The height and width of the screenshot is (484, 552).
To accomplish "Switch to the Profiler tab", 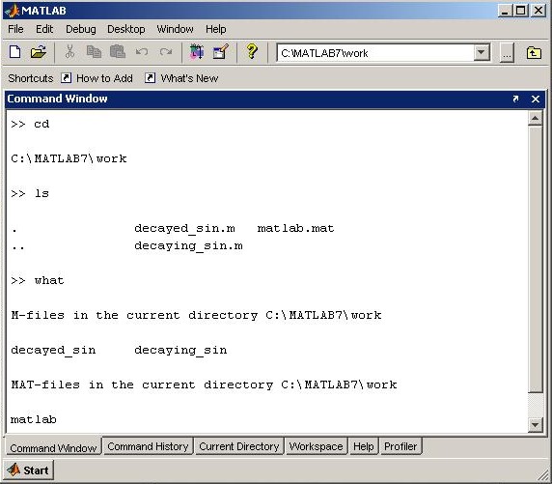I will pyautogui.click(x=400, y=446).
